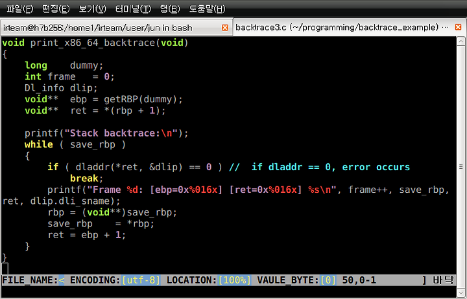The image size is (467, 299).
Task: Click the ENCODING [utf-8] status entry
Action: tap(115, 280)
